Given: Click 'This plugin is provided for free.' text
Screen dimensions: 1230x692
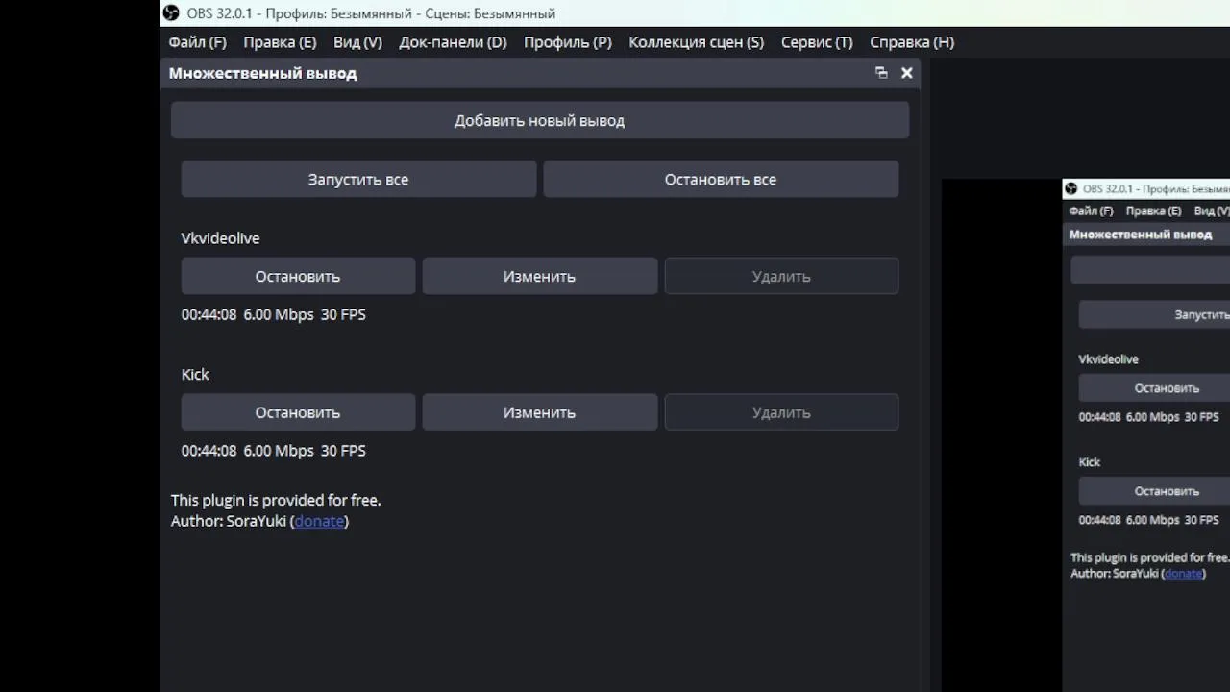Looking at the screenshot, I should coord(276,500).
